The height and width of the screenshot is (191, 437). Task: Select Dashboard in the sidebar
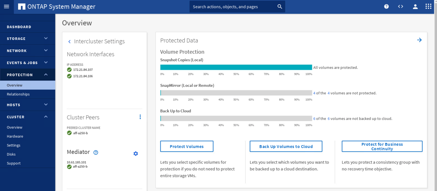coord(19,27)
